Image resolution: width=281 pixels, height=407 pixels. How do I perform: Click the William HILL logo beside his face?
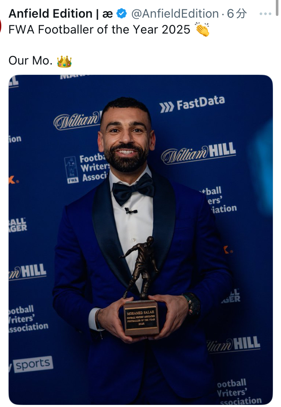click(x=198, y=154)
